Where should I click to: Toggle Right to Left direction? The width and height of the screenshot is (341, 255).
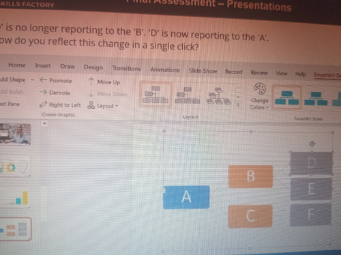pyautogui.click(x=60, y=105)
